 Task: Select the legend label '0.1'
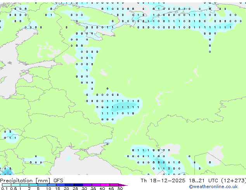click(4, 188)
